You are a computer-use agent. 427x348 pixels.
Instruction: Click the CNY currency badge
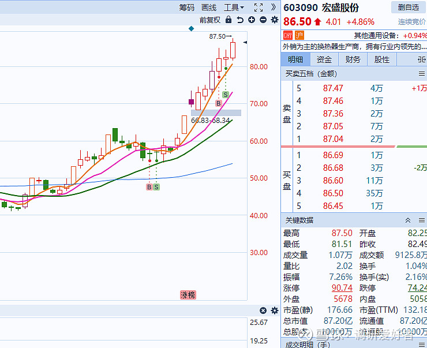pos(288,35)
